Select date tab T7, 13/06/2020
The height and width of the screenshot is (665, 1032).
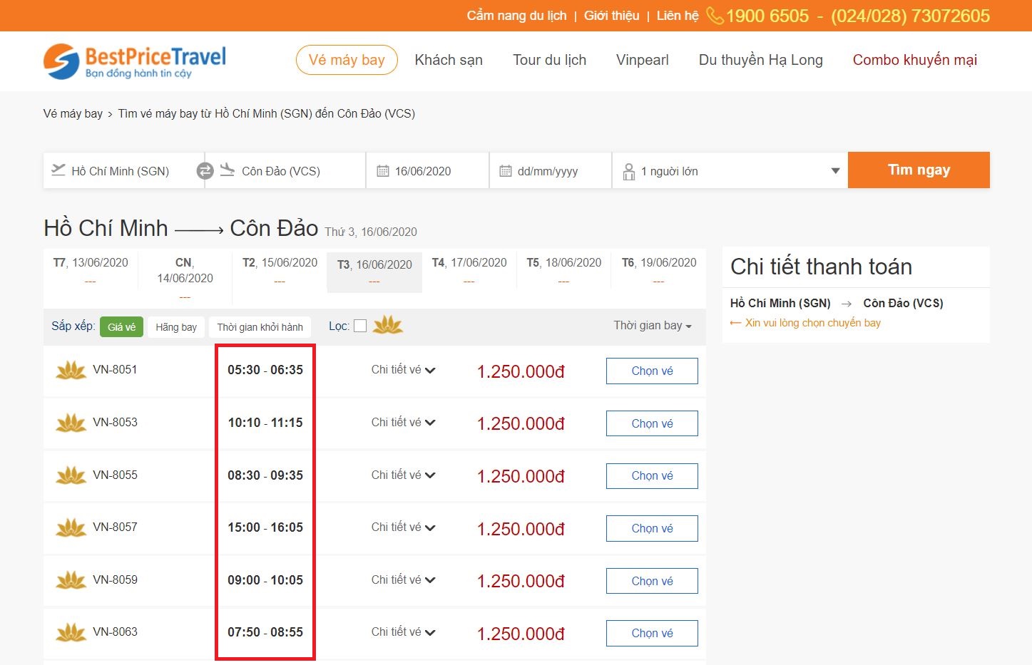tap(91, 271)
